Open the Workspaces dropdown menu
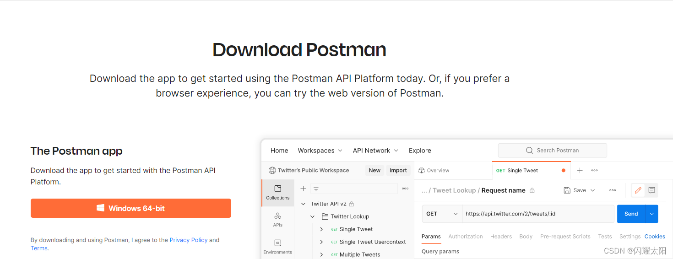673x259 pixels. coord(320,151)
